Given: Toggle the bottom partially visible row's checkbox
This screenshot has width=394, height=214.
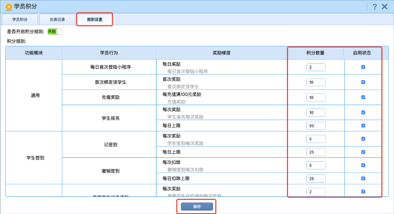Looking at the screenshot, I should [363, 192].
